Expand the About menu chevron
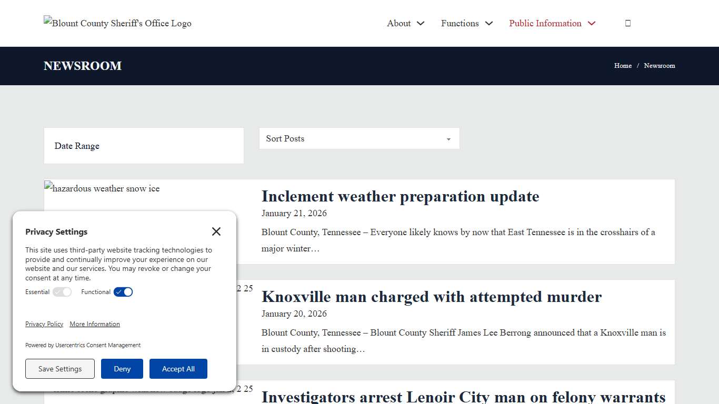The image size is (719, 404). (421, 23)
